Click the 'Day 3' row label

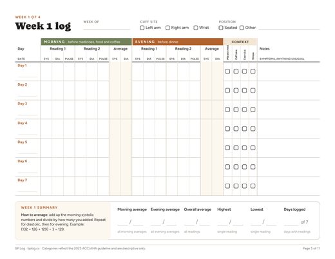pyautogui.click(x=23, y=104)
